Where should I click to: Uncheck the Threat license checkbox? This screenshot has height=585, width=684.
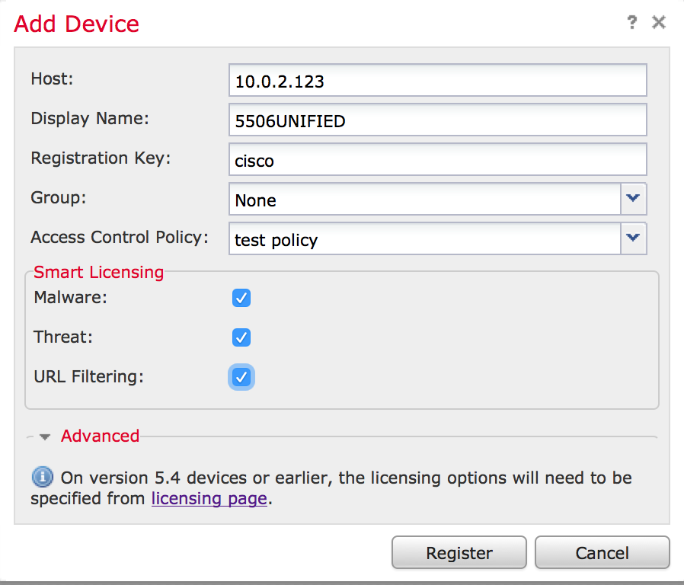click(x=241, y=337)
